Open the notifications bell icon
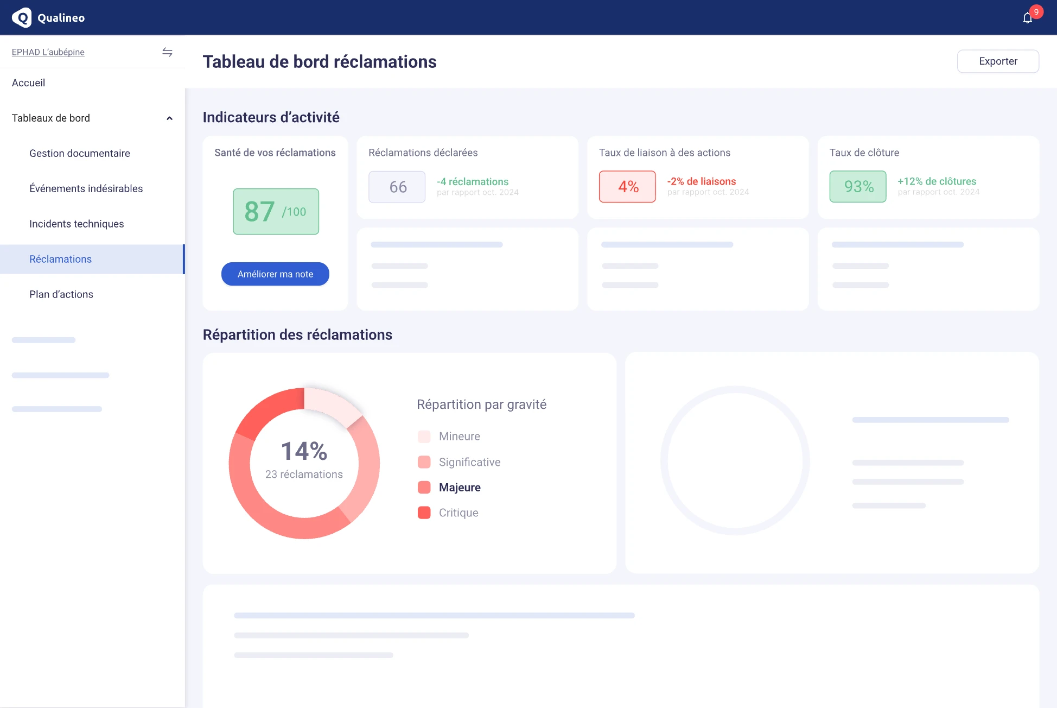The width and height of the screenshot is (1057, 708). (1027, 18)
